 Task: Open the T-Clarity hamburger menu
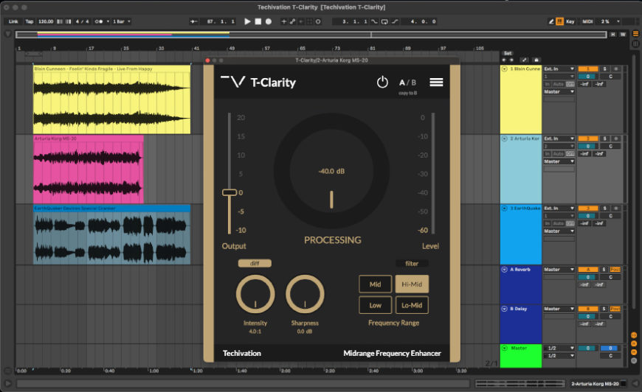tap(436, 83)
